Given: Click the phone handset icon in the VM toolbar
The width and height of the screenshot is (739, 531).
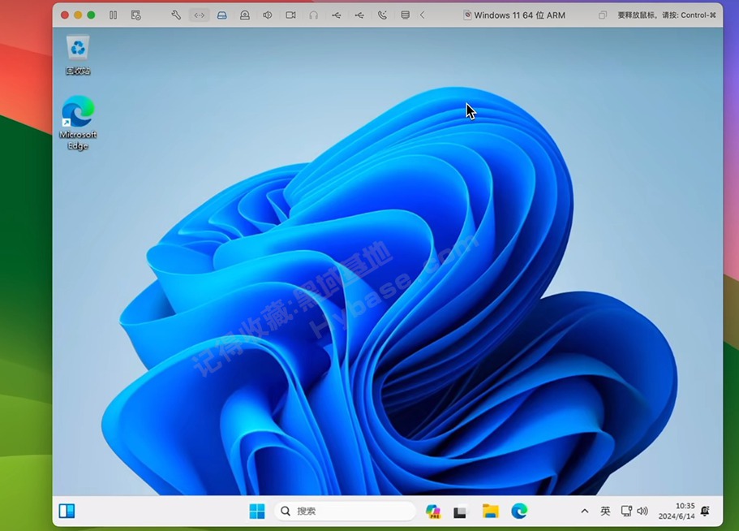Looking at the screenshot, I should point(382,15).
